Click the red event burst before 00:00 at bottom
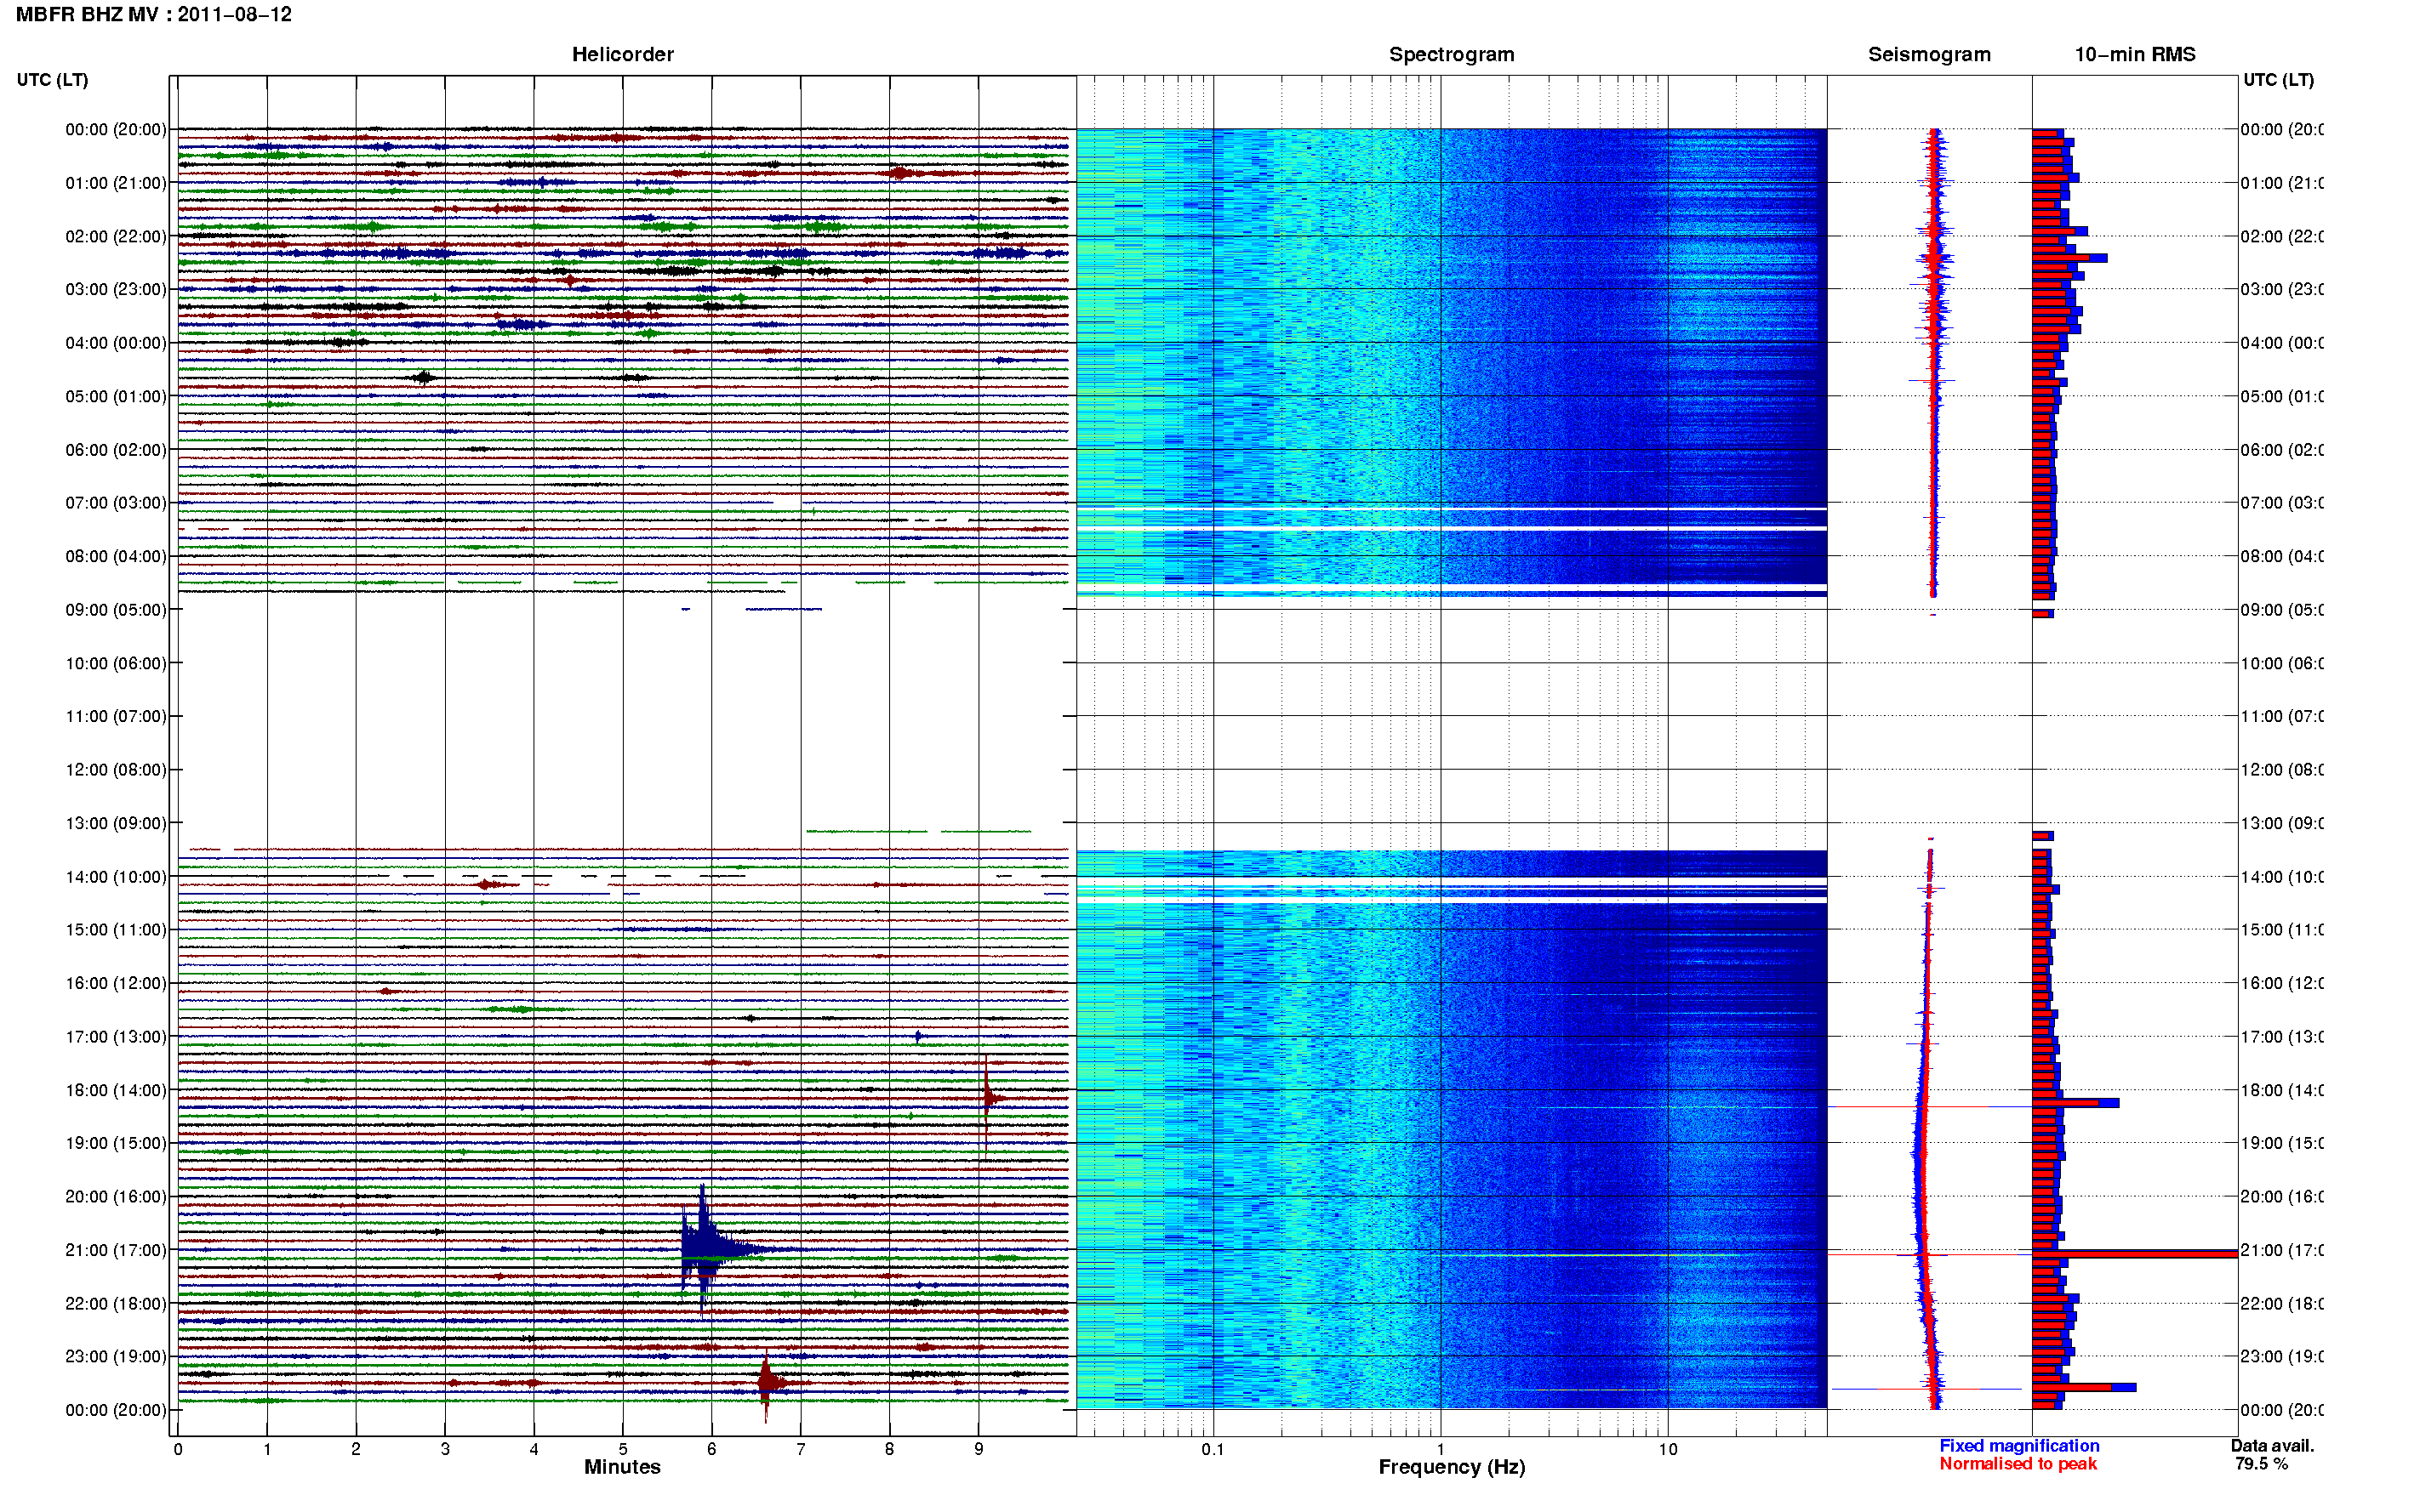 [x=768, y=1383]
